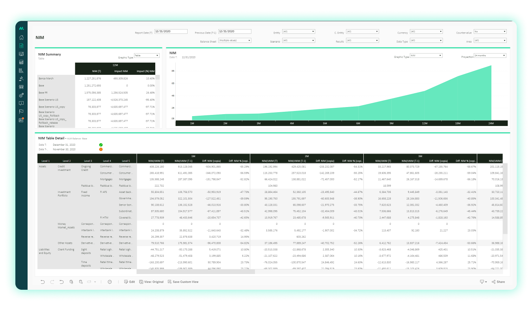Screen dimensions: 532x311
Task: Click the Client Funding Level 2 cell
Action: click(x=66, y=249)
